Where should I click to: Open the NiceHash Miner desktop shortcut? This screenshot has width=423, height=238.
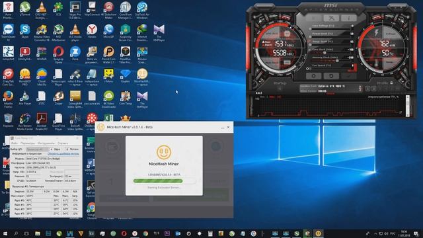pyautogui.click(x=142, y=77)
